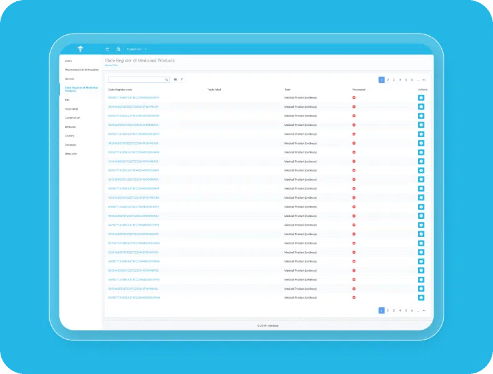
Task: Focus the table search input field
Action: coord(139,80)
